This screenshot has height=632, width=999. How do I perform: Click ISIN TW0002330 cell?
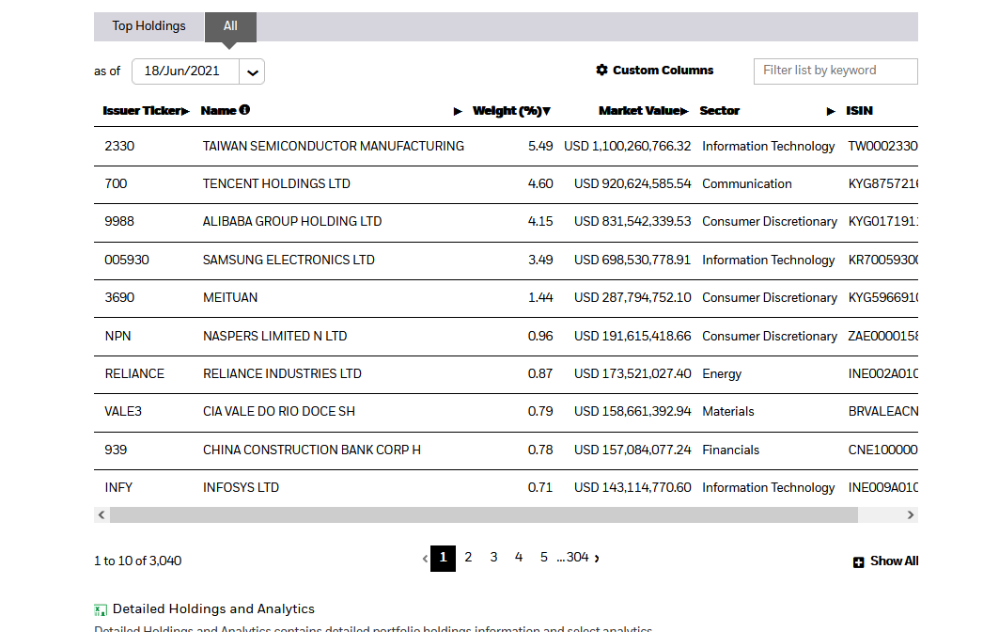tap(883, 146)
